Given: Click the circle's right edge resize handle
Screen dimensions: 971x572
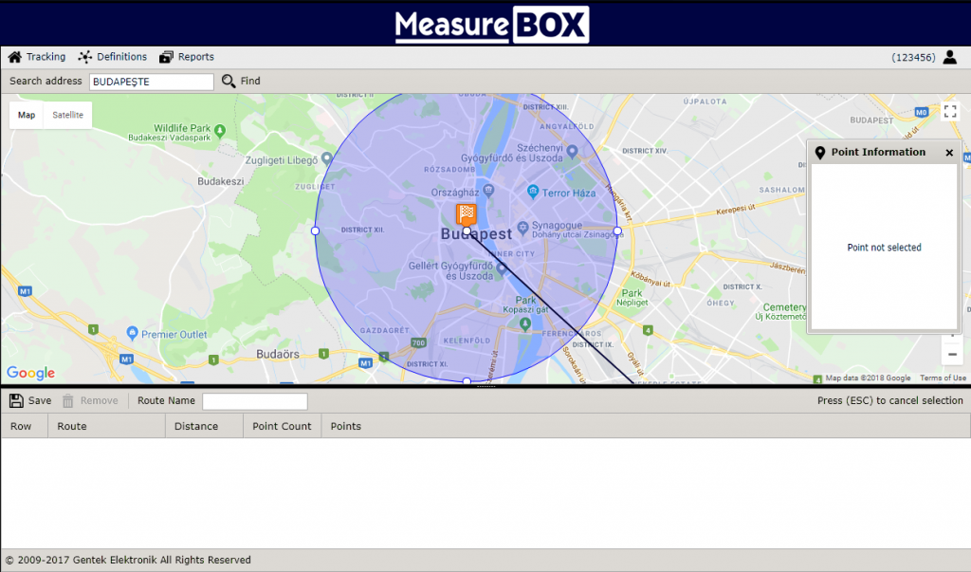Looking at the screenshot, I should click(x=617, y=231).
